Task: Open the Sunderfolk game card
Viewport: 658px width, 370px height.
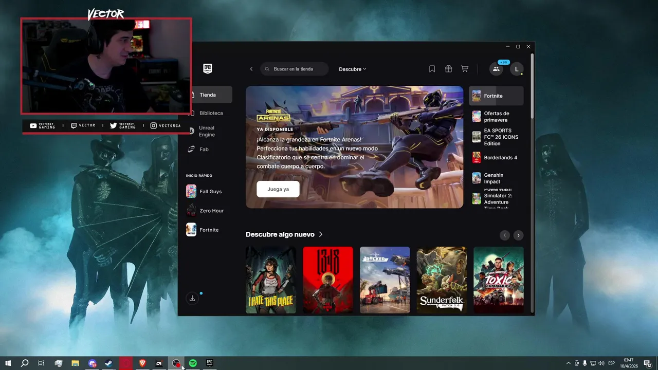Action: 442,280
